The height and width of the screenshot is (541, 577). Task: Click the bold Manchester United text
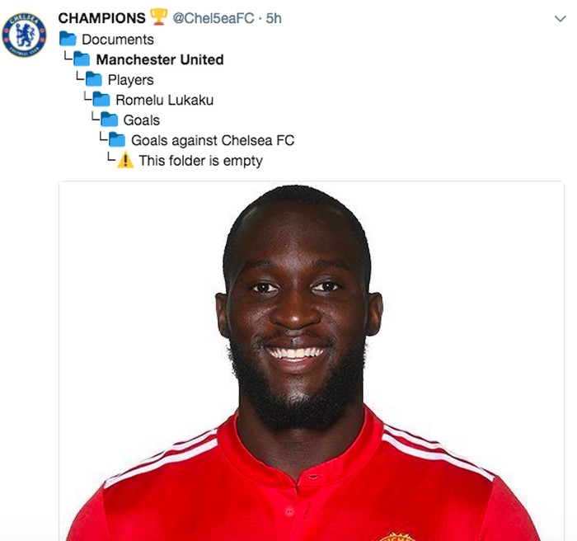click(x=160, y=59)
